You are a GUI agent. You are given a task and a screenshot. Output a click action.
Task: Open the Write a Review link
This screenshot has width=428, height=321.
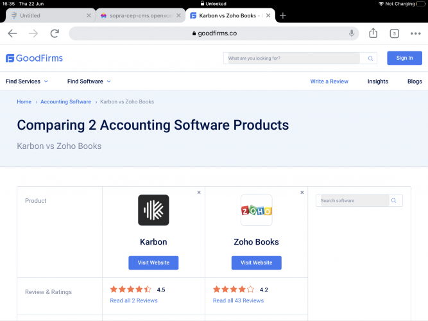coord(329,82)
